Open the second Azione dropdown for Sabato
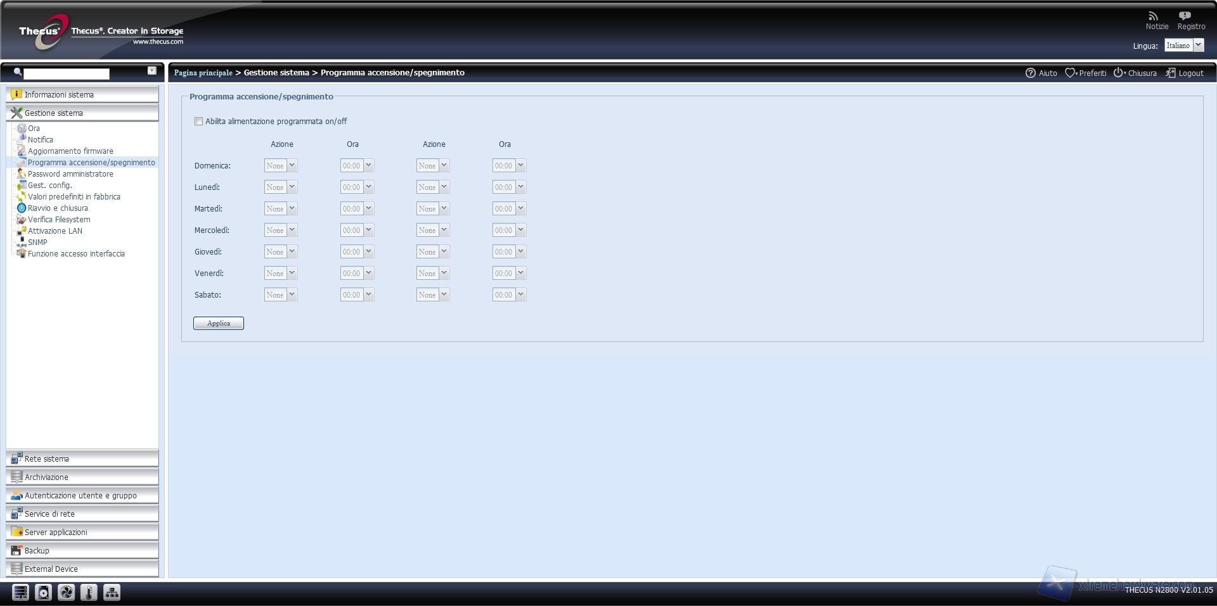Screen dimensions: 1217x606 click(x=433, y=295)
